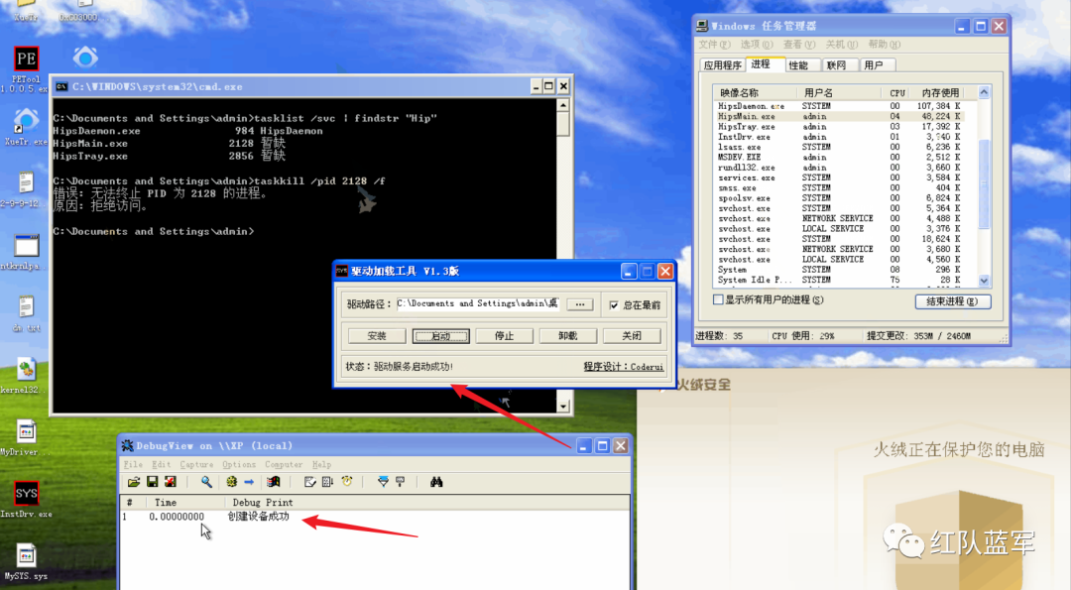The image size is (1071, 590).
Task: Switch to 应用程序 tab in Task Manager
Action: point(723,64)
